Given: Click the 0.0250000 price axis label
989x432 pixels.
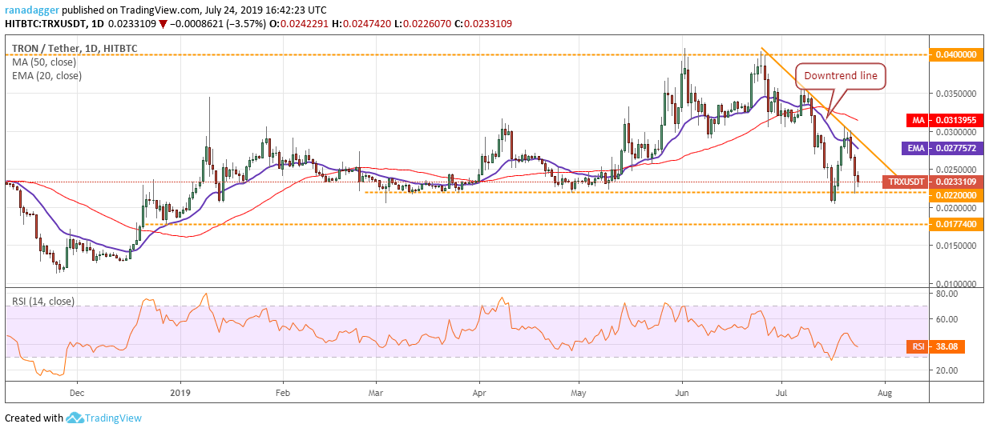Looking at the screenshot, I should pos(957,170).
